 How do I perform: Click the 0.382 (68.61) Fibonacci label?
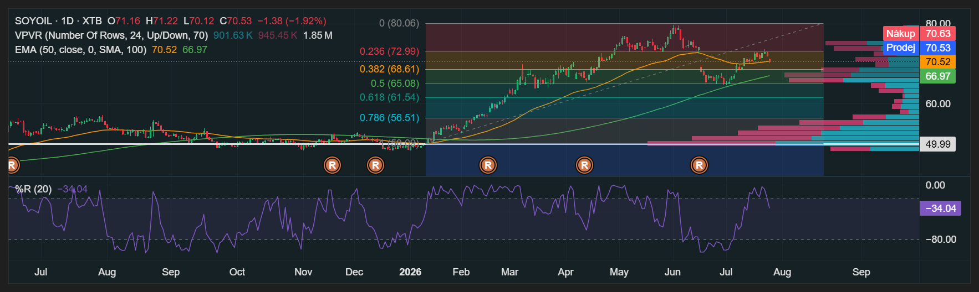point(389,69)
